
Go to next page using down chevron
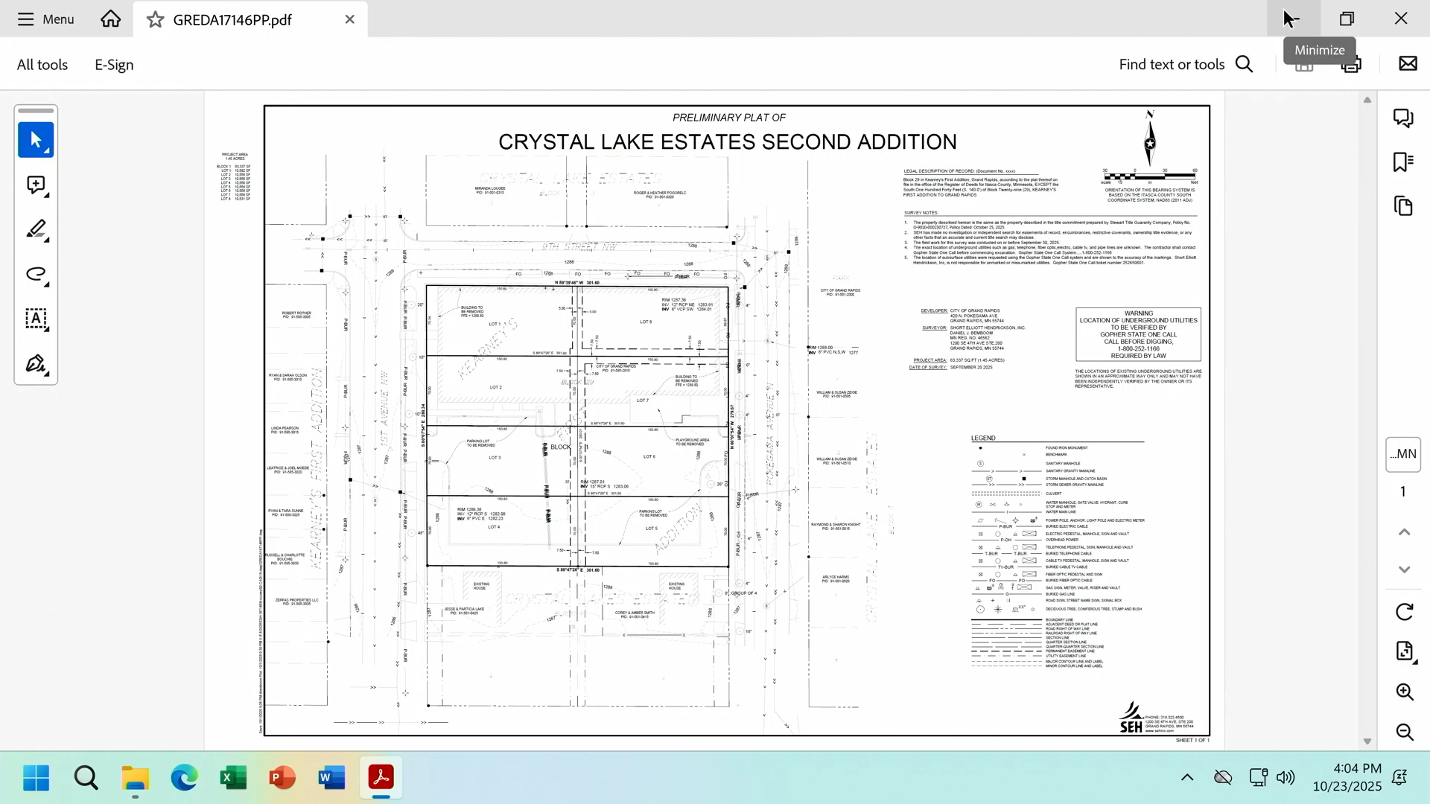click(x=1404, y=569)
